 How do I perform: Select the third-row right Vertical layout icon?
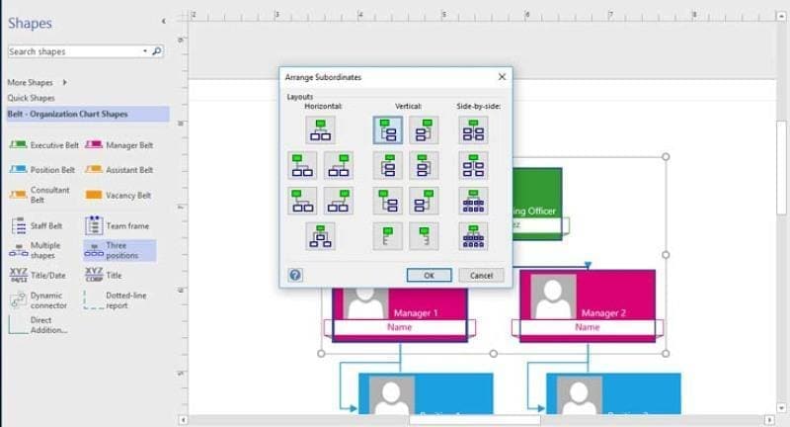[424, 201]
